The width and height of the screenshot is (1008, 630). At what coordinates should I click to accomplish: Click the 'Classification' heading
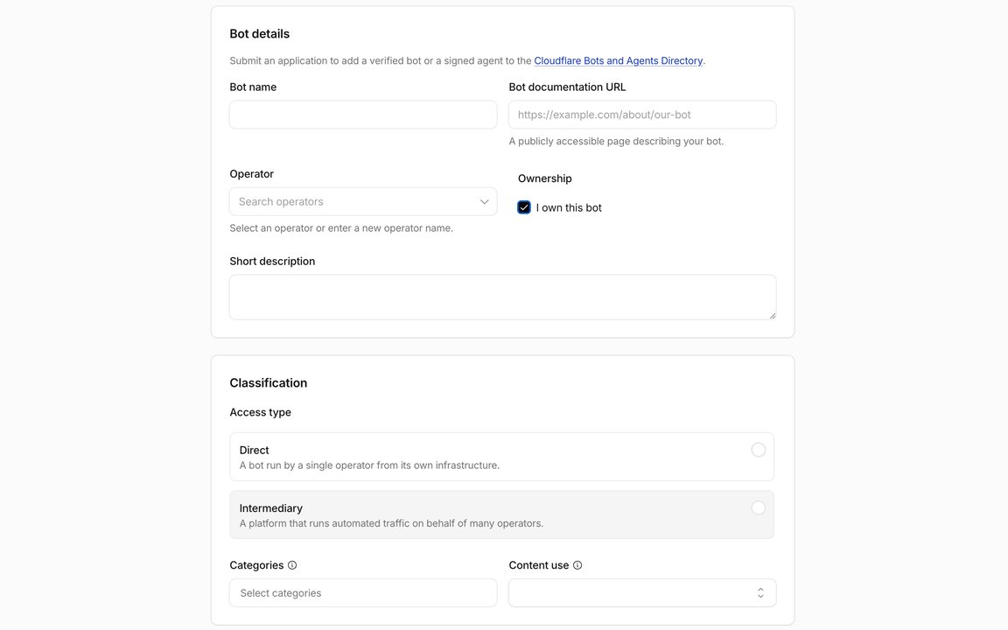[269, 383]
